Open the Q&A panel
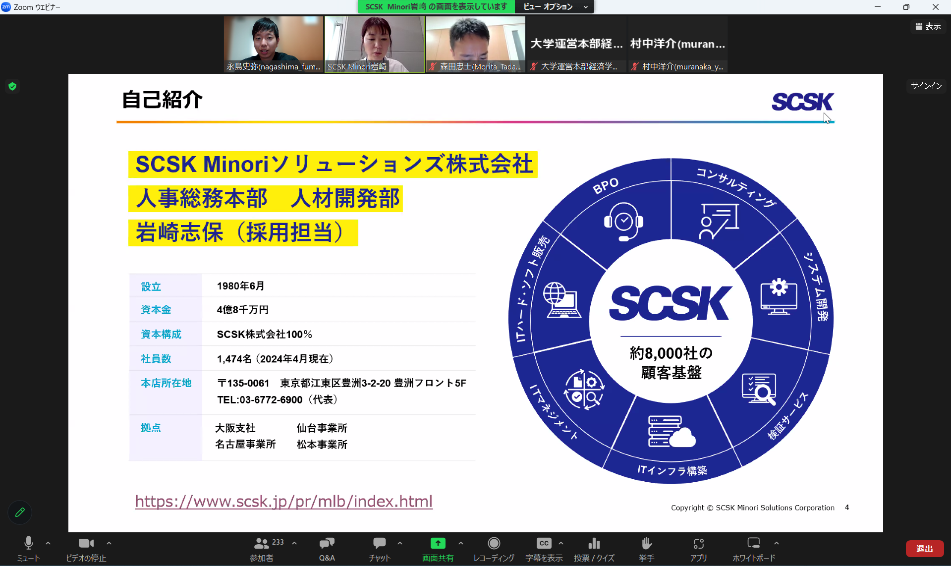The image size is (951, 566). (327, 549)
